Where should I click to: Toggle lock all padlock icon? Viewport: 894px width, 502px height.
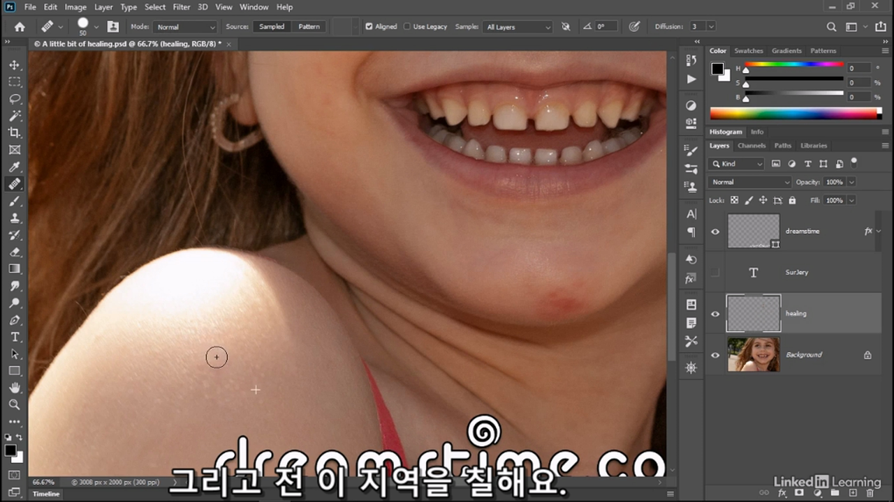tap(792, 200)
